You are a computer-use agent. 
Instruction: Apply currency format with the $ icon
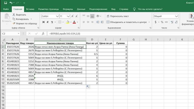click(156, 22)
